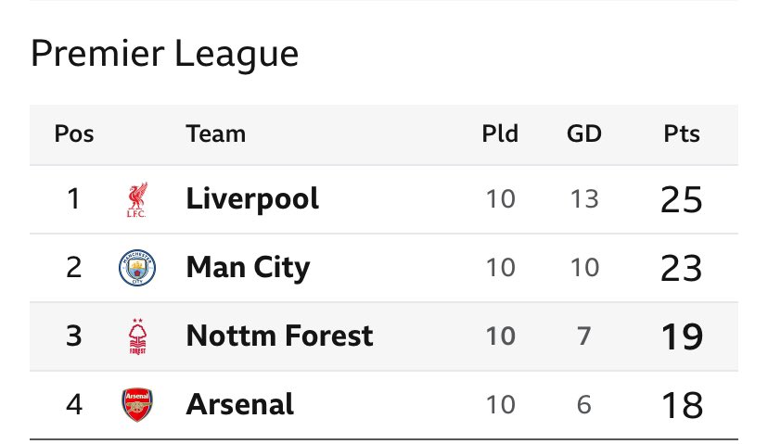Image resolution: width=768 pixels, height=444 pixels.
Task: Click Nottm Forest's position number 3
Action: pos(74,336)
